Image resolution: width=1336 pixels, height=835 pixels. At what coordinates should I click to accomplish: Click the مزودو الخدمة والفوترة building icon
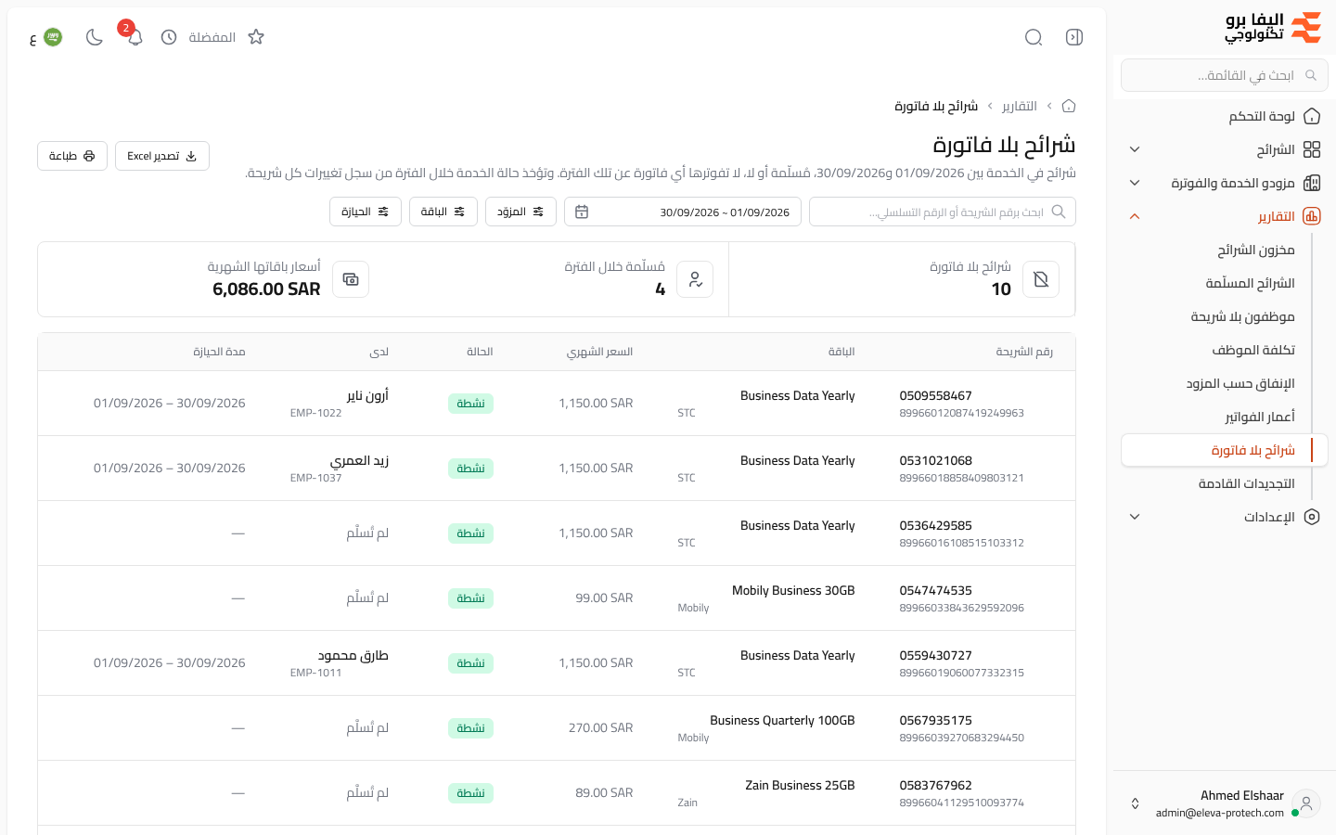[x=1312, y=183]
